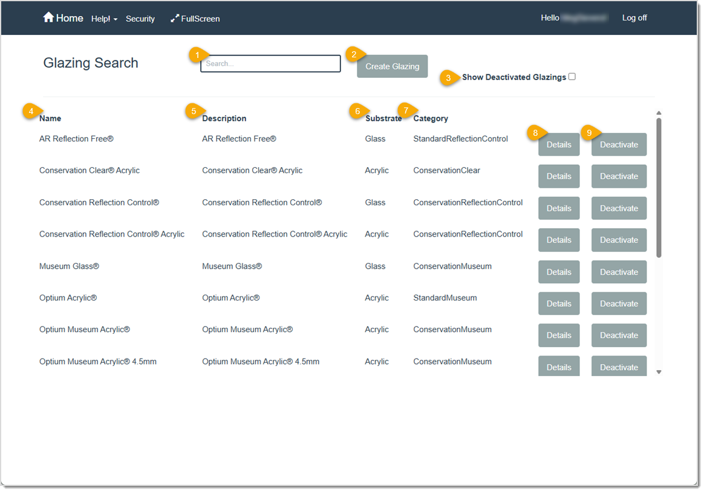Deactivate the AR Reflection Free® glazing
The width and height of the screenshot is (704, 492).
[x=619, y=144]
